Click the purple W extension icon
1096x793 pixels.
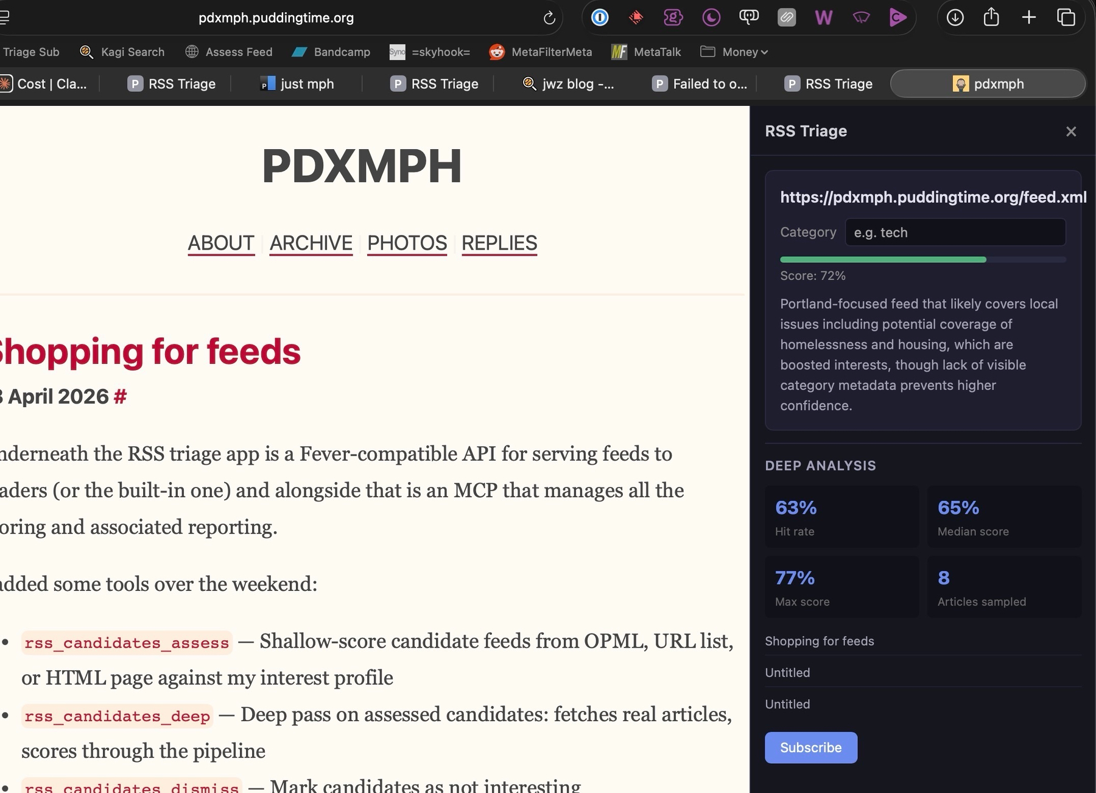coord(823,18)
